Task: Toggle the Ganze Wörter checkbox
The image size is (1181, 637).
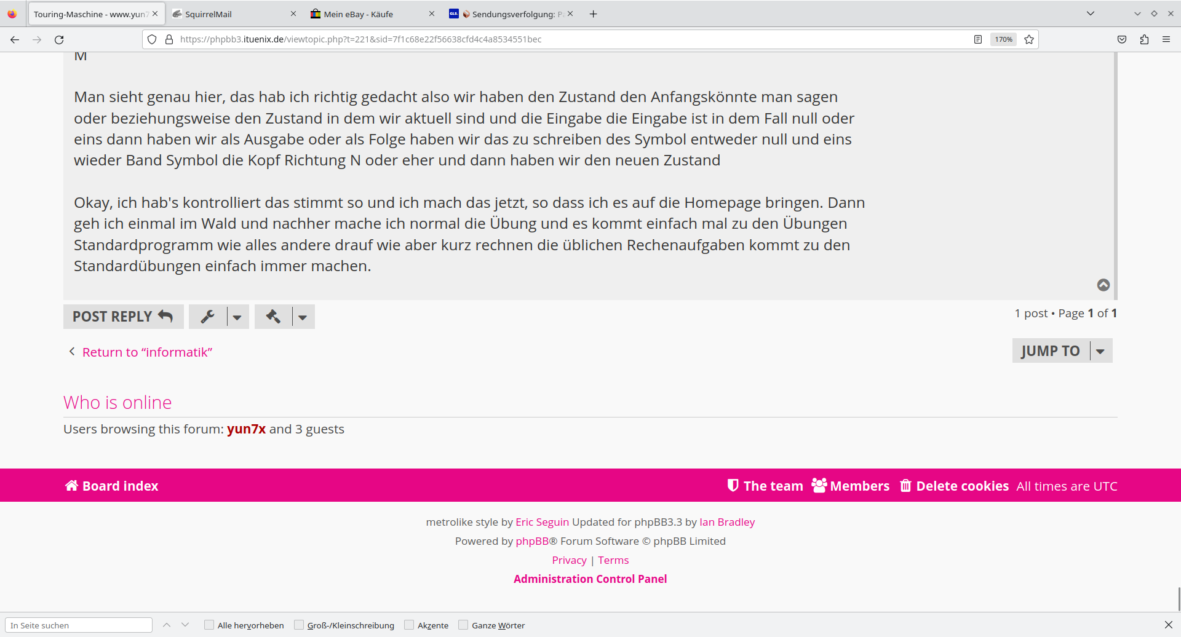Action: click(x=463, y=625)
